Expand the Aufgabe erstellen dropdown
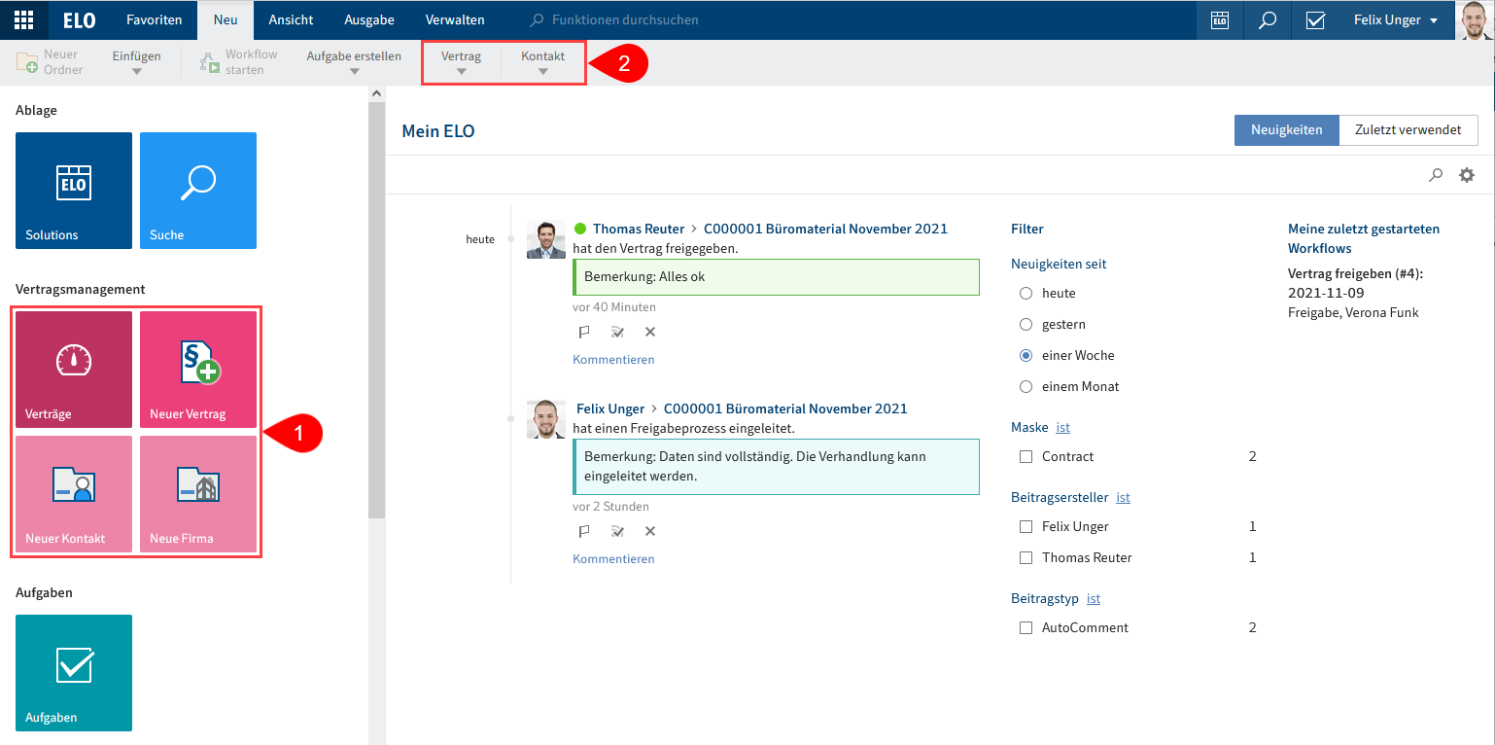This screenshot has width=1495, height=745. click(354, 62)
